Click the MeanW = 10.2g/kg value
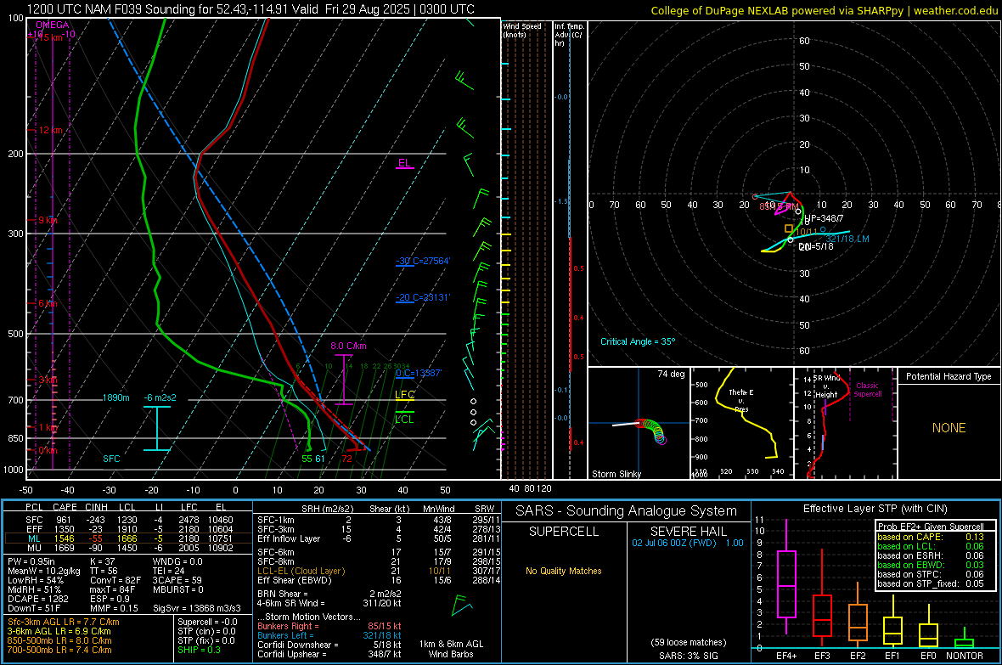This screenshot has height=665, width=1002. coord(44,571)
